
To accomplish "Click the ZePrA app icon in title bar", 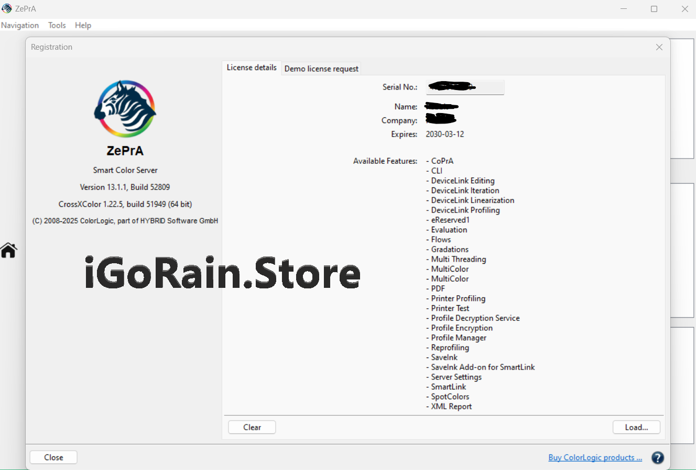I will pos(7,8).
